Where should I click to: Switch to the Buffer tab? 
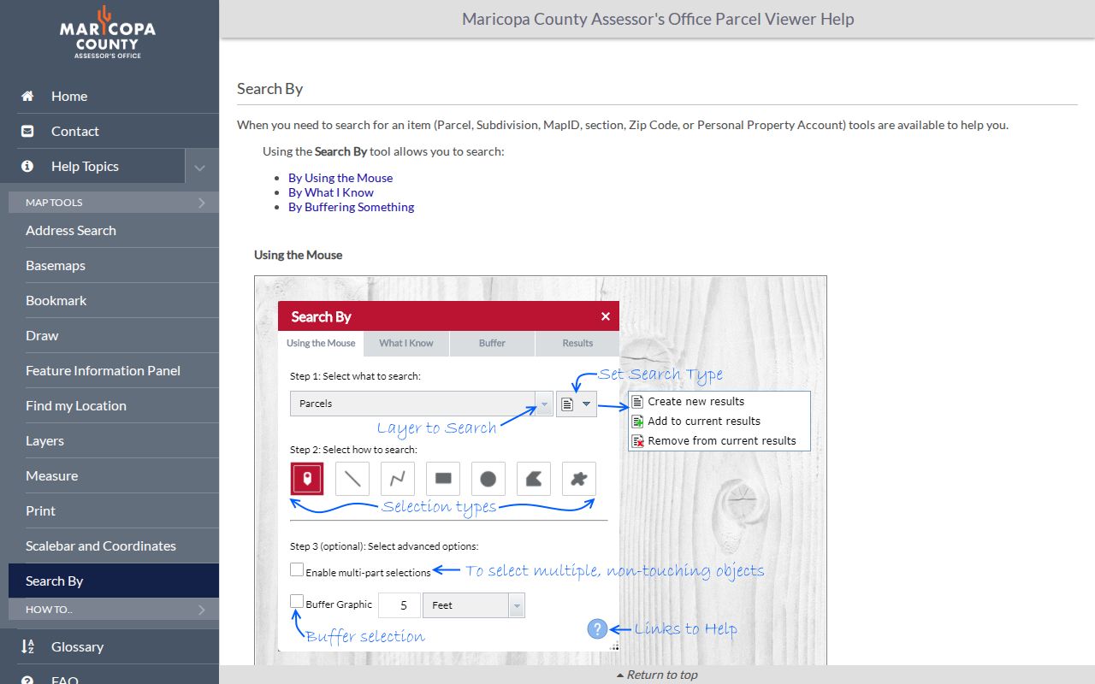(492, 344)
